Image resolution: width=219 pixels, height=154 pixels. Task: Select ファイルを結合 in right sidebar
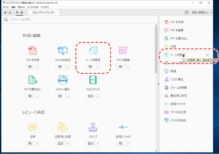point(175,120)
